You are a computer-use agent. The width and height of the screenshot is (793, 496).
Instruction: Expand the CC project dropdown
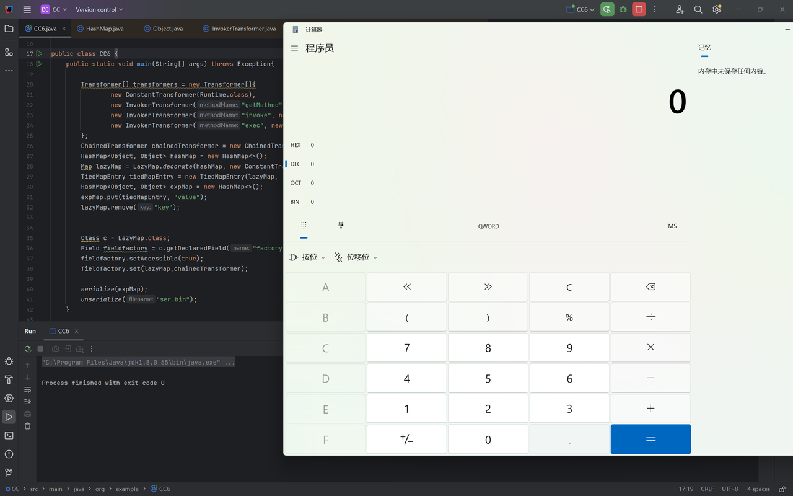[x=54, y=9]
